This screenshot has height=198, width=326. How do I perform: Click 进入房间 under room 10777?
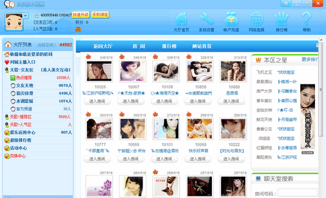(x=97, y=159)
